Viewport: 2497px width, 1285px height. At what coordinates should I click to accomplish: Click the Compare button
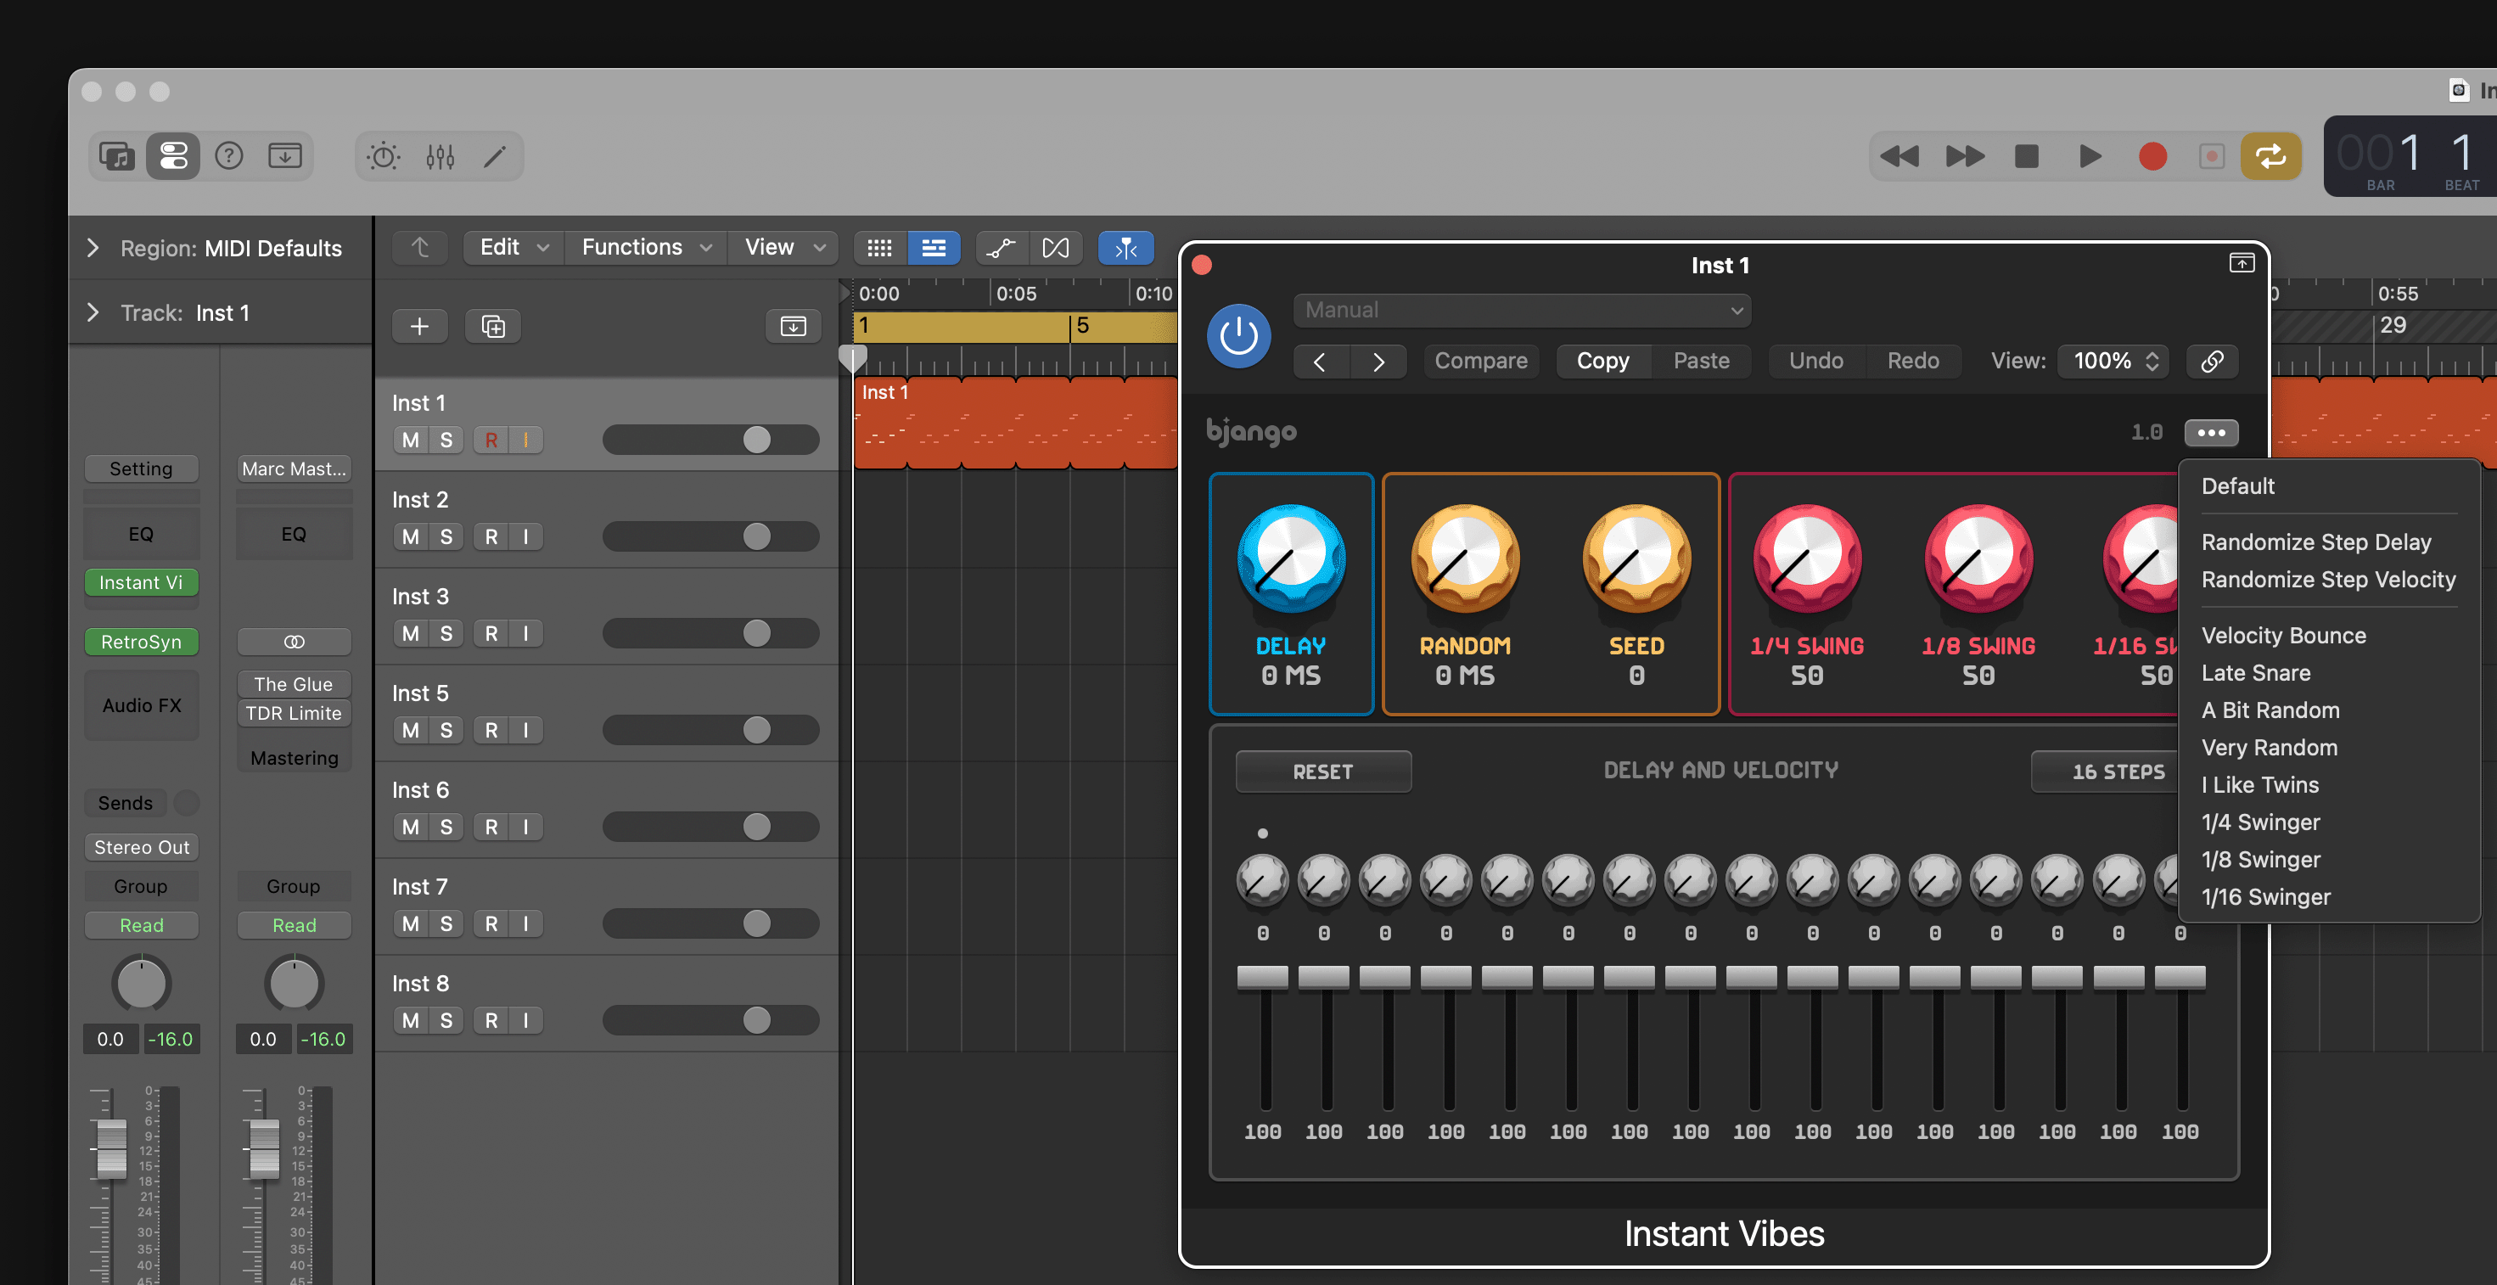point(1481,362)
